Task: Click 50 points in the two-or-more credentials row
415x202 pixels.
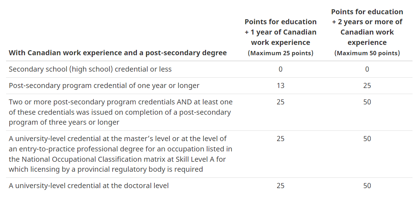Action: tap(367, 102)
